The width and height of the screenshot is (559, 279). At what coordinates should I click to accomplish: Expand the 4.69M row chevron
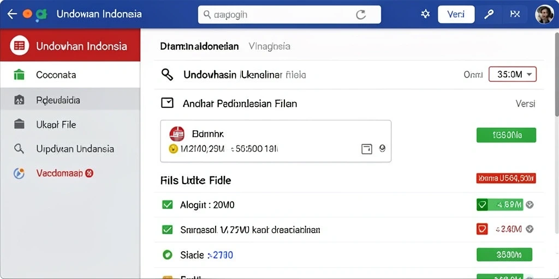(530, 205)
